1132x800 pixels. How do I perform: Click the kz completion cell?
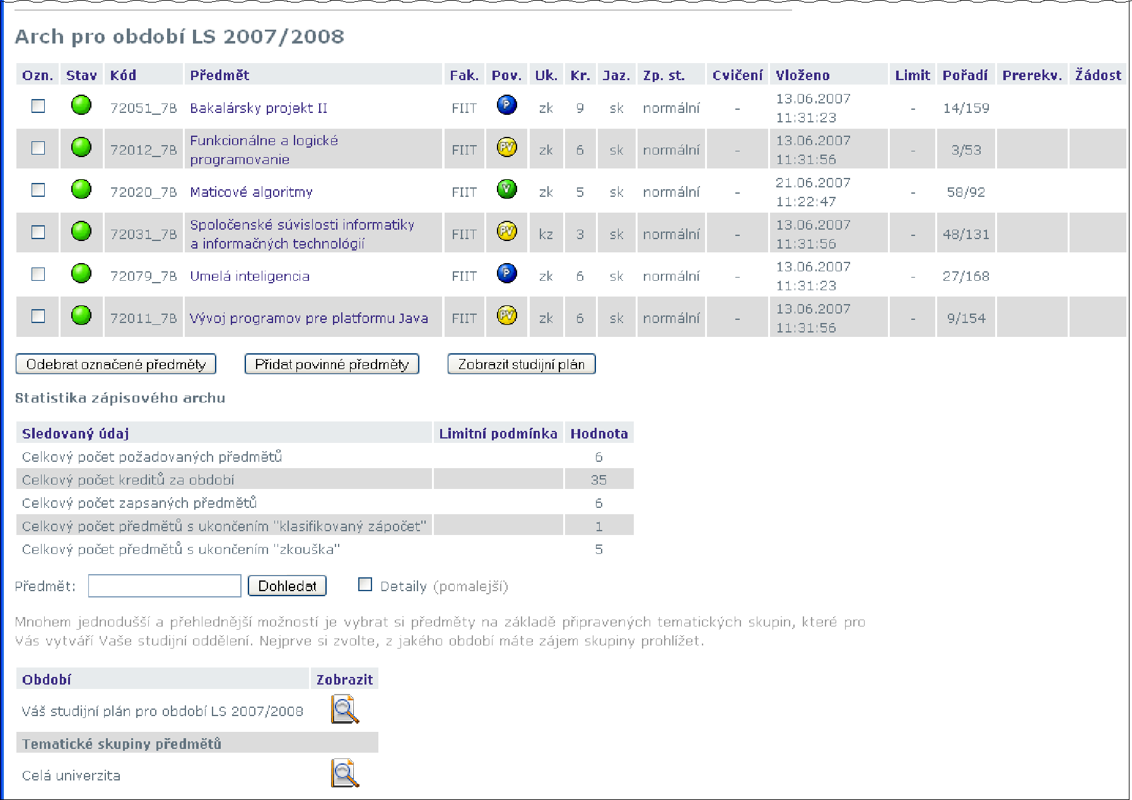tap(546, 234)
